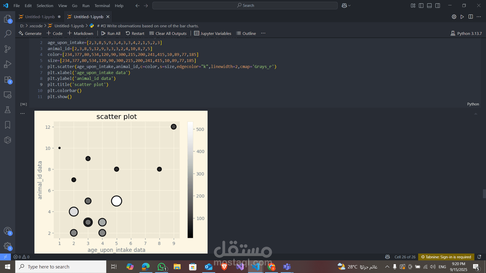Open the Manage gear menu
Image resolution: width=486 pixels, height=273 pixels.
8,246
